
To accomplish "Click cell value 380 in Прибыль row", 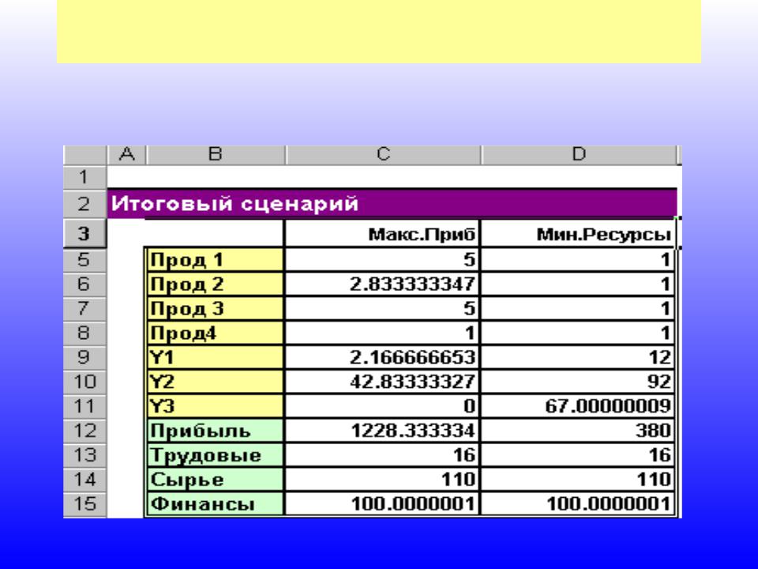I will pos(578,431).
